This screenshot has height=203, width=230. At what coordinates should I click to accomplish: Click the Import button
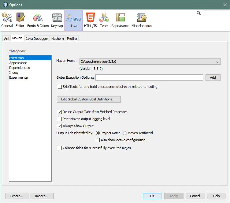pos(42,196)
